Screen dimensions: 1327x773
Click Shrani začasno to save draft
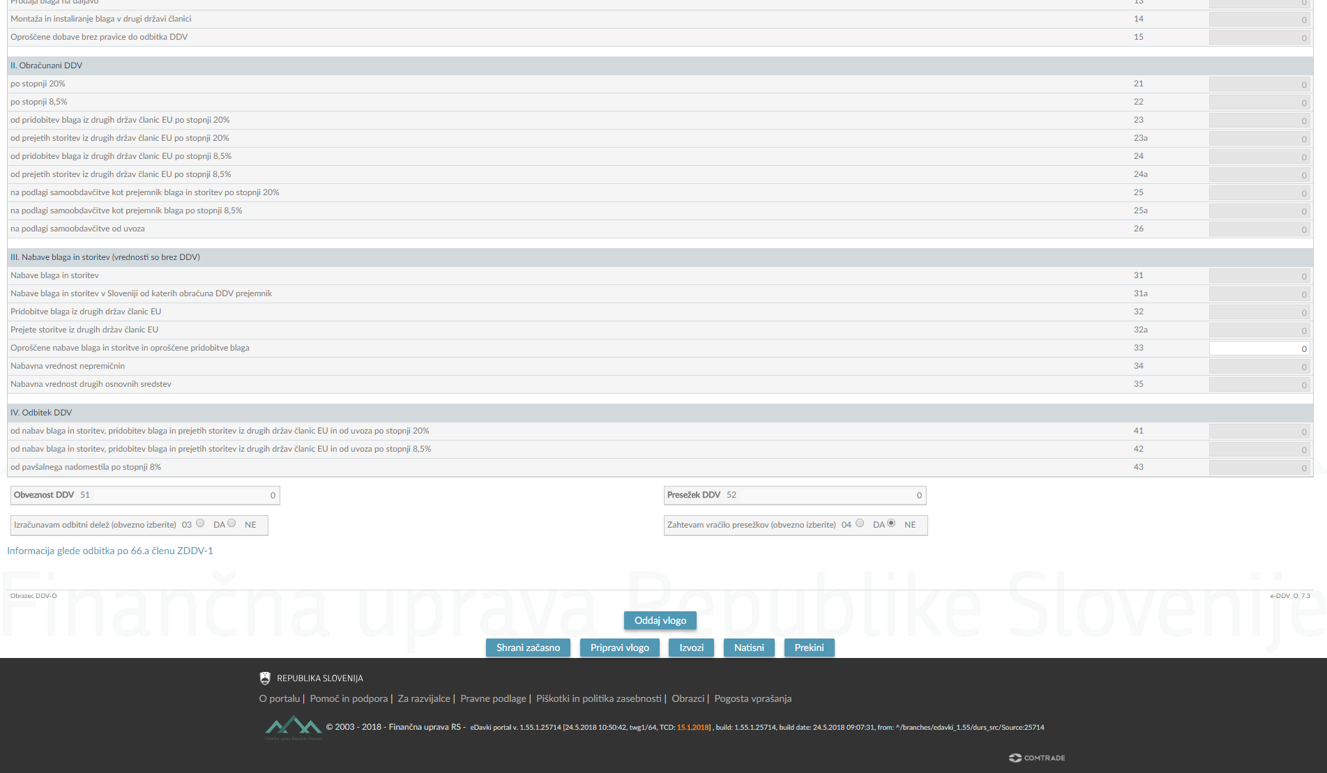528,648
